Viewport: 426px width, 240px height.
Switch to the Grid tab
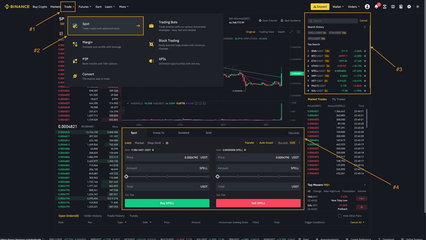208,133
